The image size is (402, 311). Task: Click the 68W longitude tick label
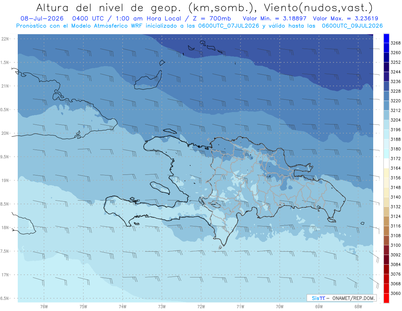[x=358, y=307]
